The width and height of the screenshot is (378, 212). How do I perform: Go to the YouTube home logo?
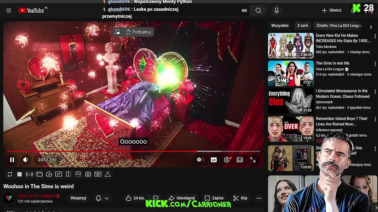[31, 11]
